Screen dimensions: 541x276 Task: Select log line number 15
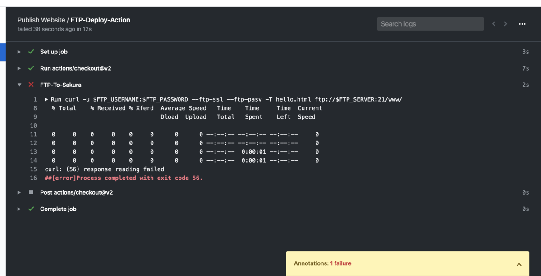33,169
